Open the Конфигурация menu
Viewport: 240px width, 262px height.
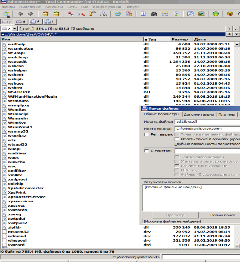pos(107,7)
